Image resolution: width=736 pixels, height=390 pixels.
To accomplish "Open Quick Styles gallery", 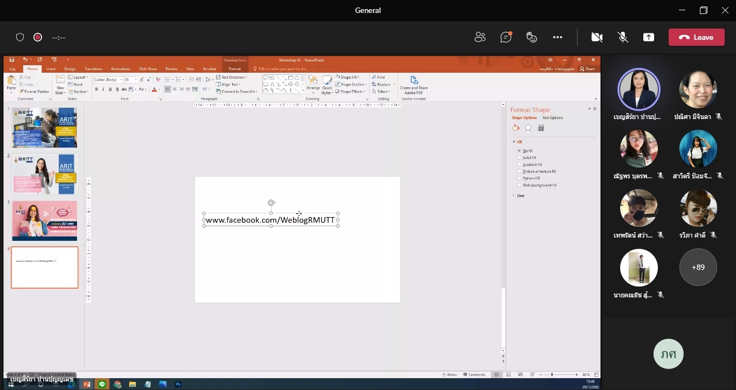I will [x=327, y=85].
